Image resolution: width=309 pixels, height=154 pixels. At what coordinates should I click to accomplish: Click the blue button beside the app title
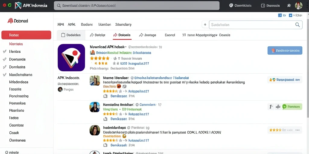pos(285,51)
